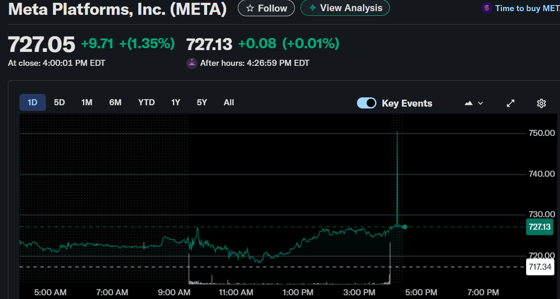The width and height of the screenshot is (560, 299).
Task: Select the 1M time range
Action: 87,102
